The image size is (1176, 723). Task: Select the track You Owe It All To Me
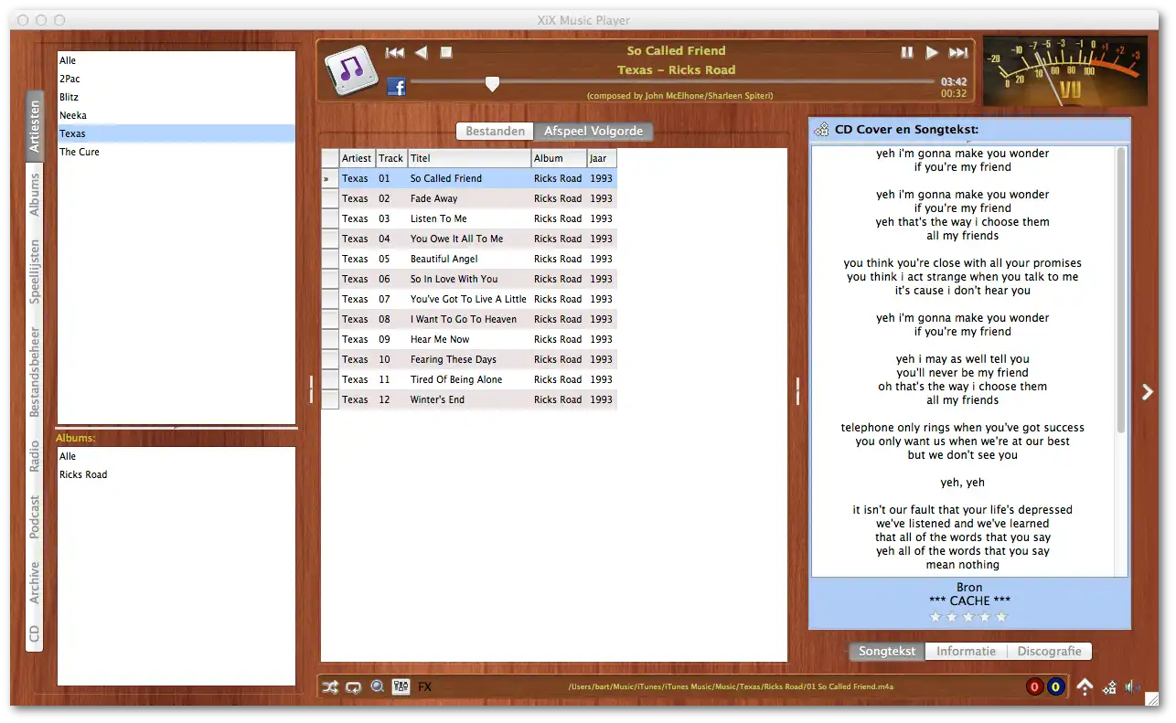pos(469,239)
